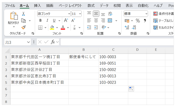
Task: Expand copy options dropdown arrow
Action: point(30,21)
